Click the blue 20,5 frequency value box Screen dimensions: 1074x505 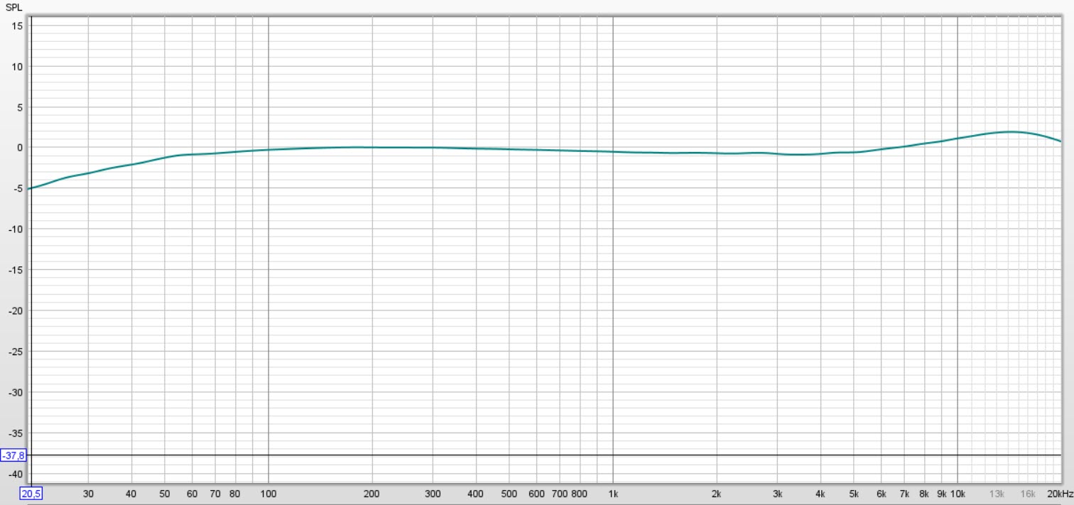click(x=31, y=494)
